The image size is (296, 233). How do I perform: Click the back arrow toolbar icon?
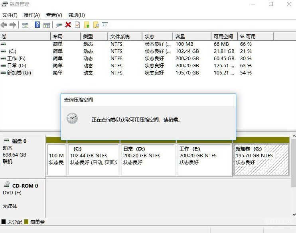[x=4, y=25]
